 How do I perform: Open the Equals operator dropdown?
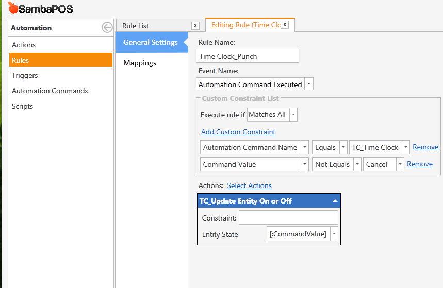(x=343, y=147)
